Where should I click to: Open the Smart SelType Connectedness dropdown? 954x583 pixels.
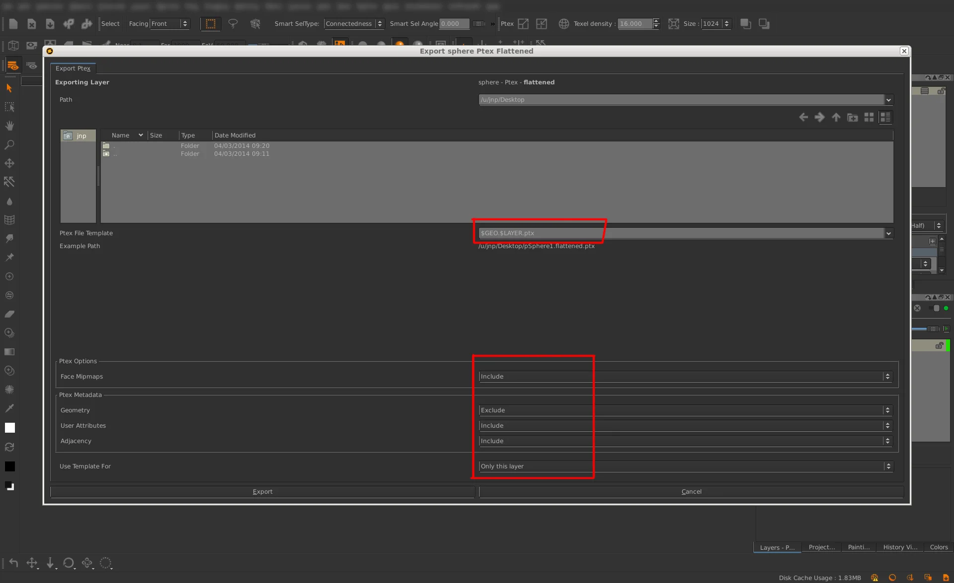tap(354, 24)
